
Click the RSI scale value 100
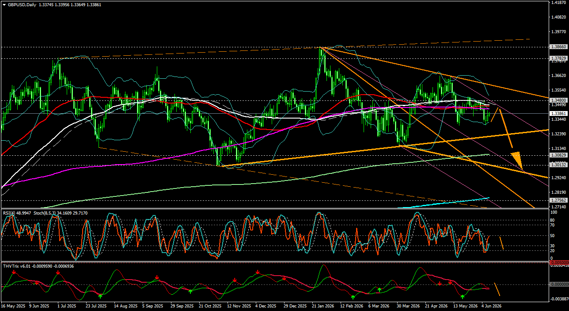(x=554, y=213)
